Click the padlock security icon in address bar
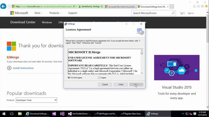Screen dimensions: 209x117 [x=80, y=6]
